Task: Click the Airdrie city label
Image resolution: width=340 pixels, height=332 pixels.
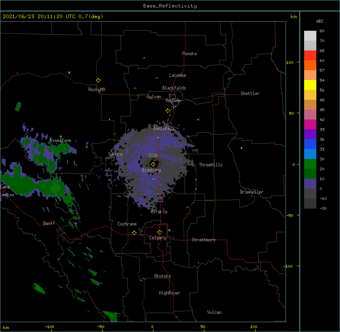Action: (159, 212)
